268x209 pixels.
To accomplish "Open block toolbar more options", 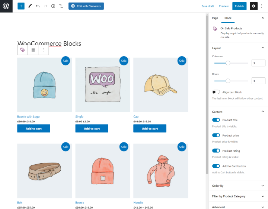I will pyautogui.click(x=44, y=50).
